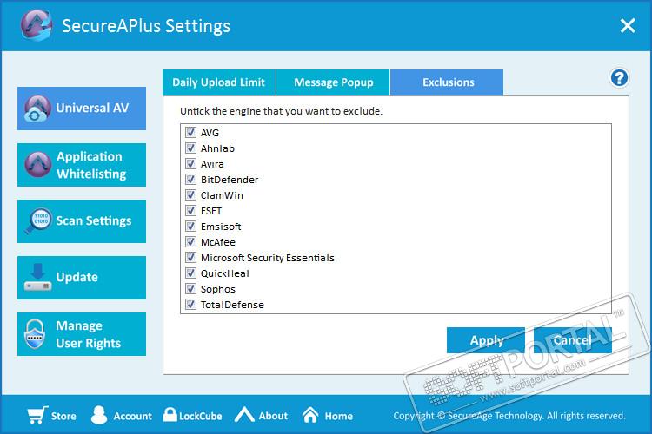Open the Update section label
Screen dimensions: 652x434
tap(77, 277)
